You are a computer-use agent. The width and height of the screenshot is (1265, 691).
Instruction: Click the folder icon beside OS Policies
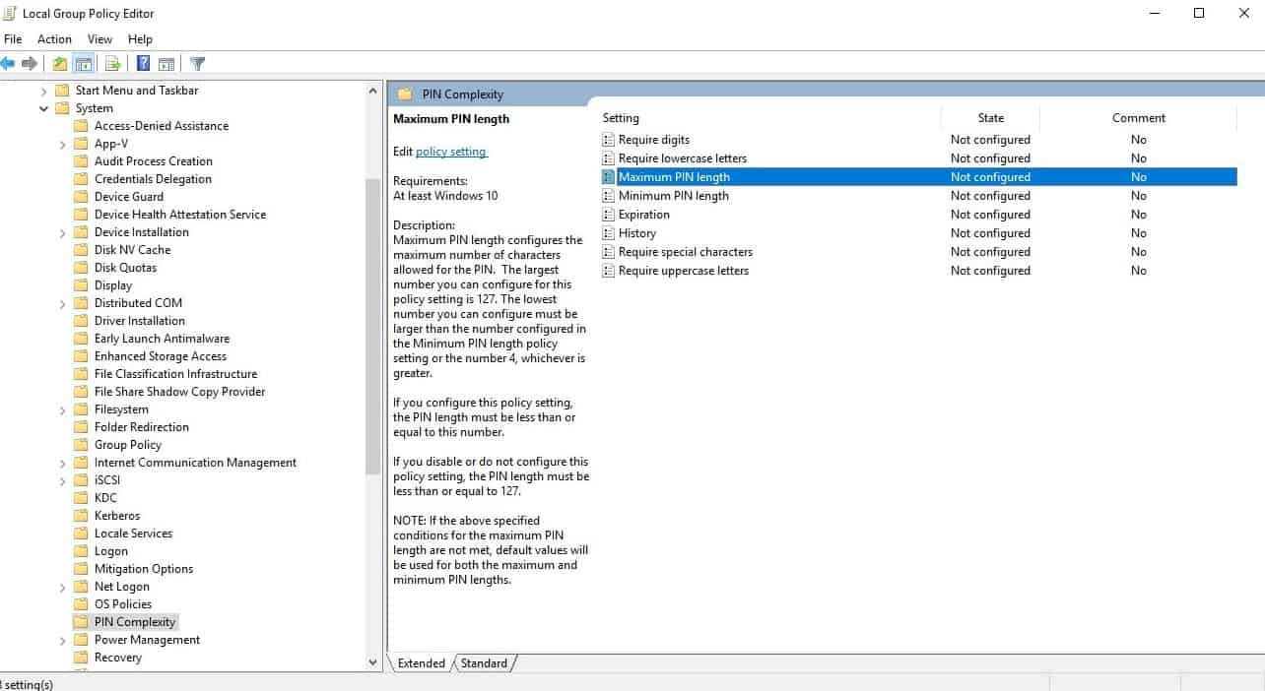coord(81,604)
